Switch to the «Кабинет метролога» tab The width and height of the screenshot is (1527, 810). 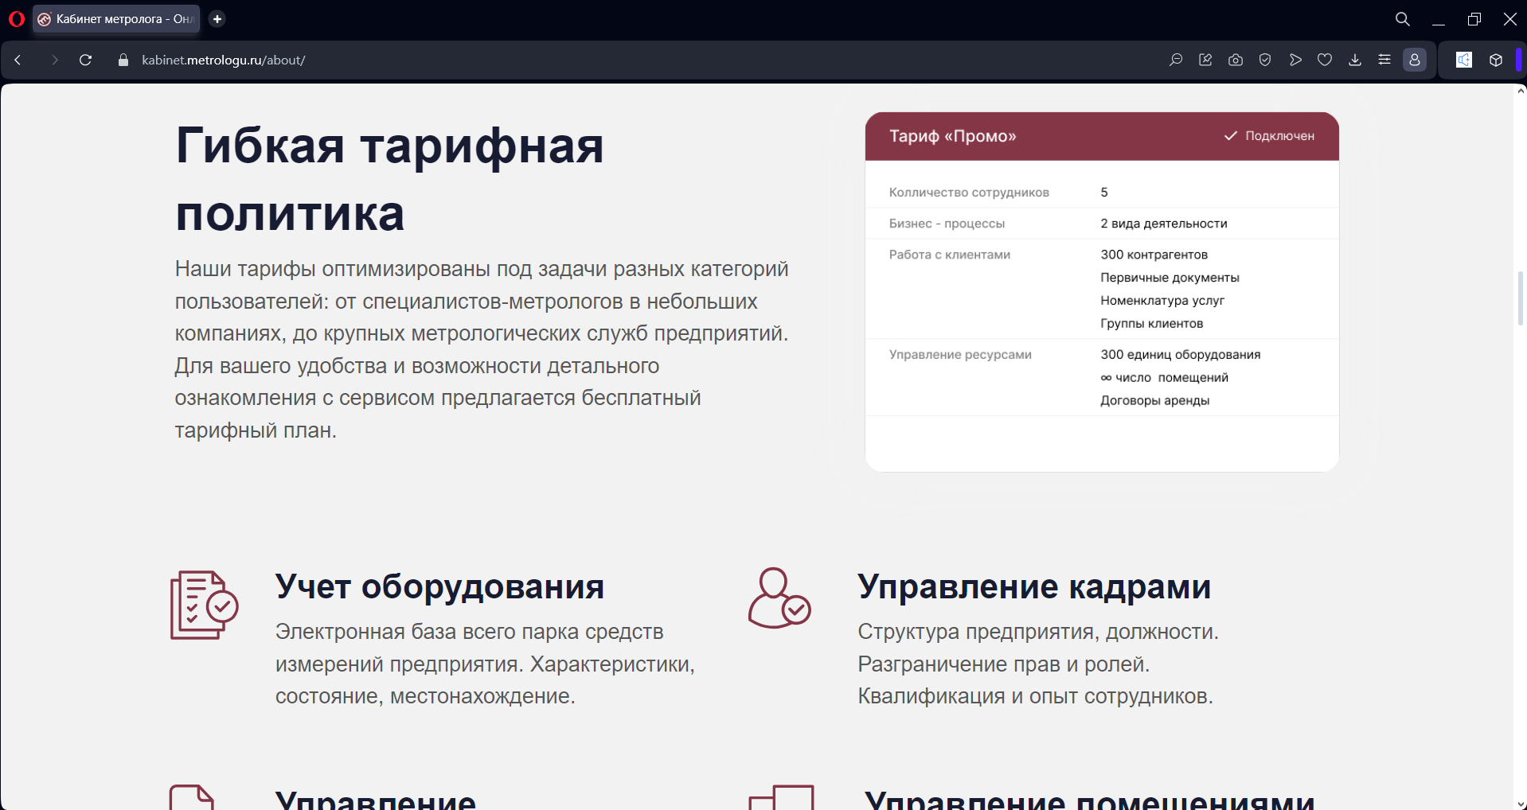click(115, 18)
